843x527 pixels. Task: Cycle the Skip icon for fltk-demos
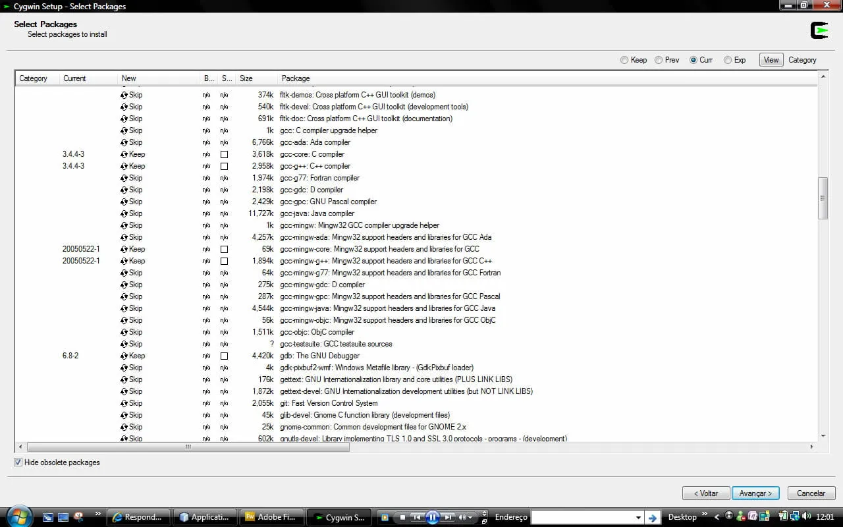[x=124, y=95]
